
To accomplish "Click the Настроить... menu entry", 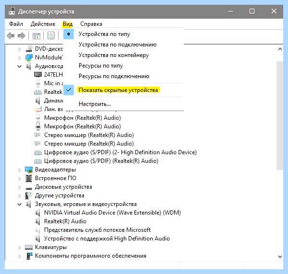I will pos(95,104).
